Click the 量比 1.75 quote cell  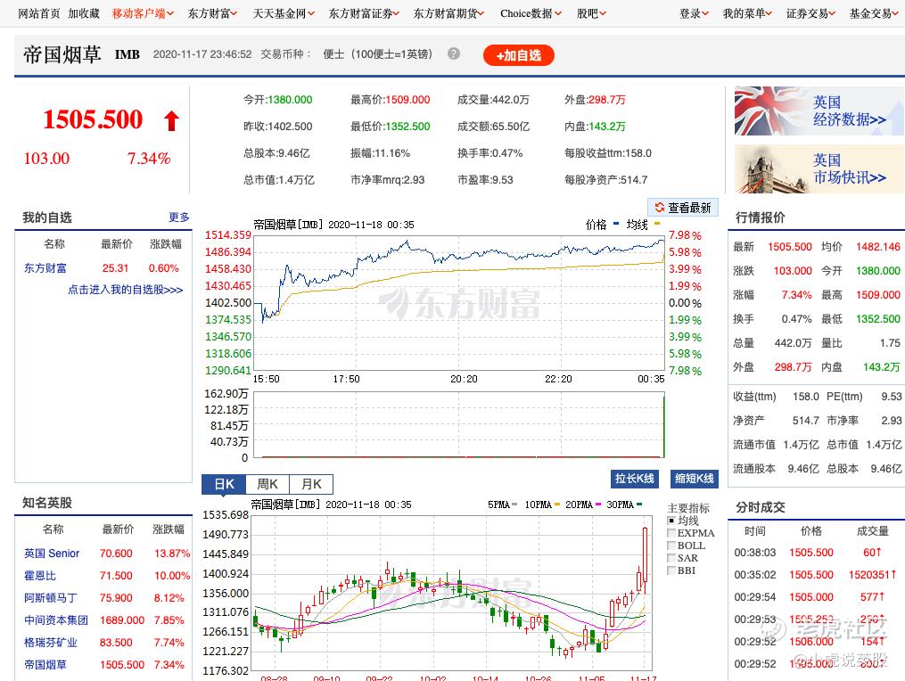(x=860, y=343)
